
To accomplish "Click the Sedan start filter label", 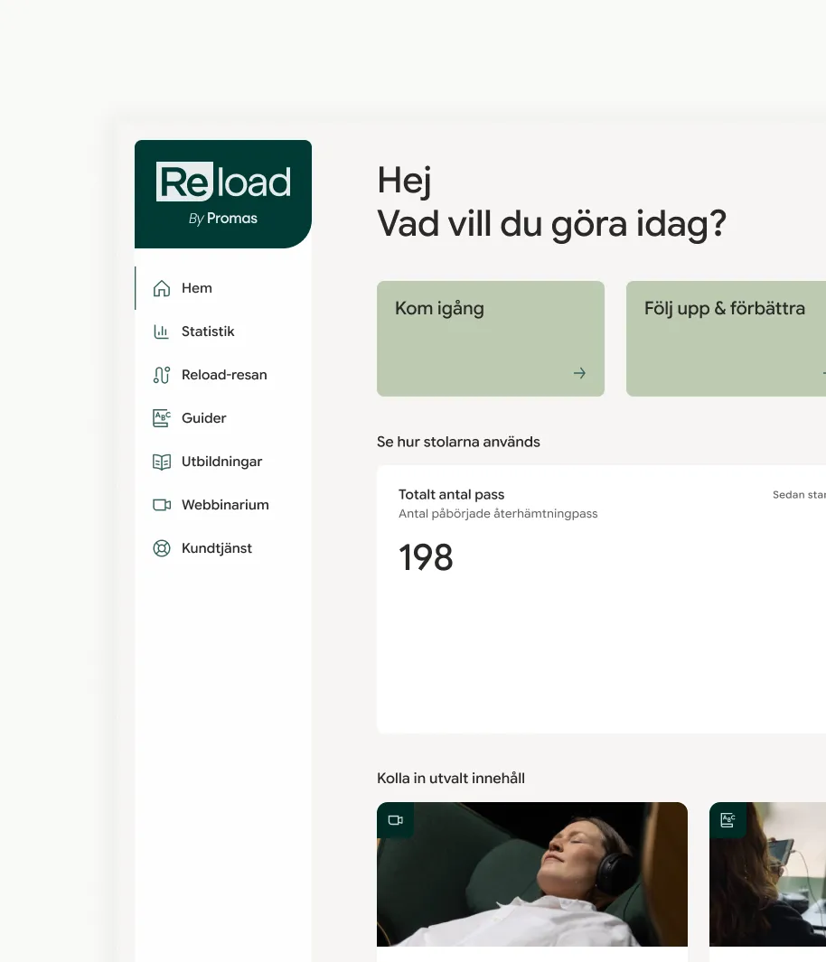I will click(x=799, y=494).
